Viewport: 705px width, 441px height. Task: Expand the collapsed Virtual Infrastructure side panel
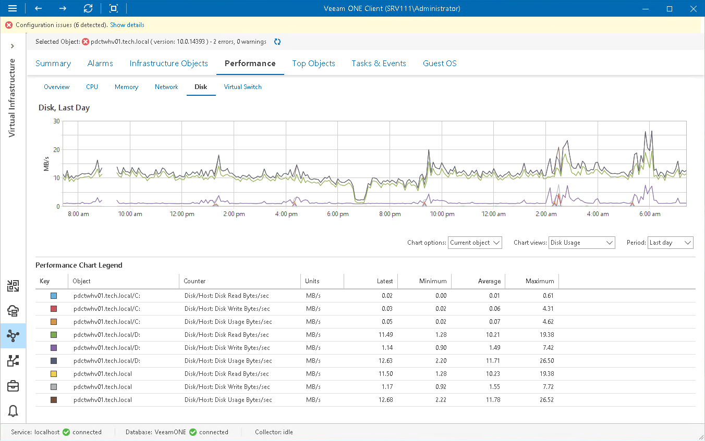(13, 45)
